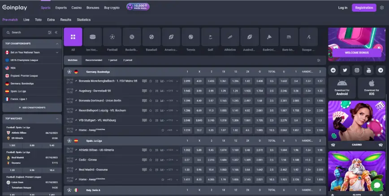Select the Athletics sport icon
389x196 pixels.
(230, 37)
